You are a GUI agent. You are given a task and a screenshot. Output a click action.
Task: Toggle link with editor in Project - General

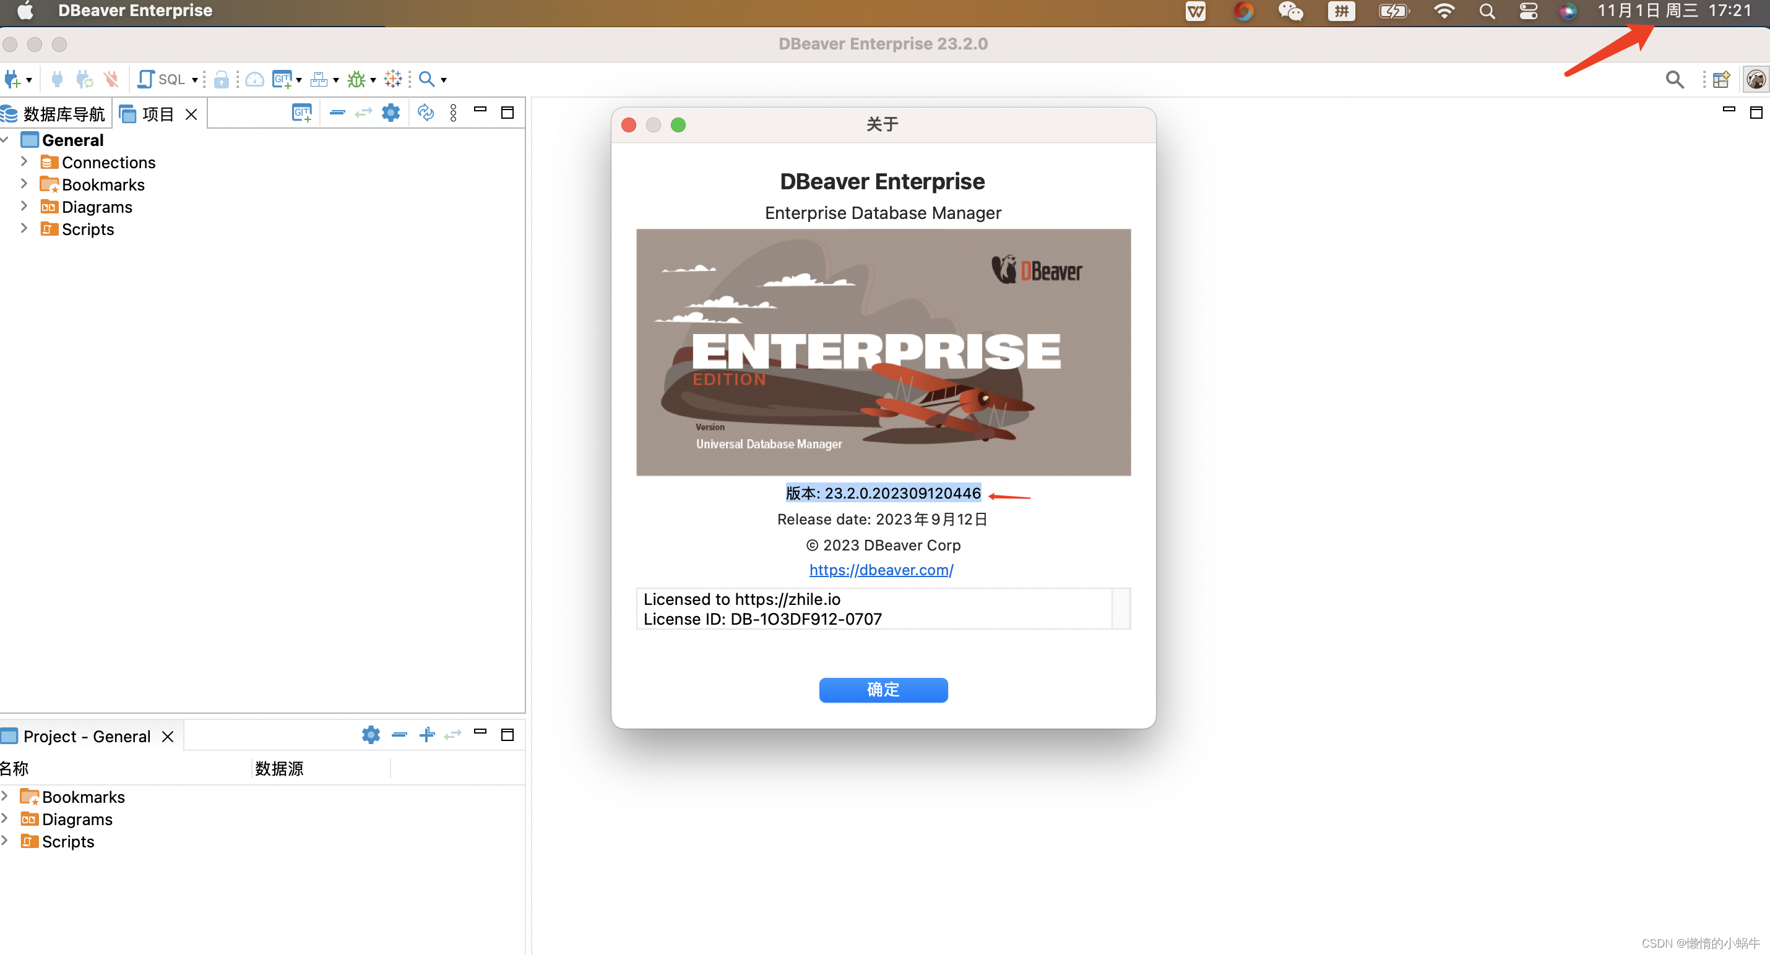click(x=453, y=735)
